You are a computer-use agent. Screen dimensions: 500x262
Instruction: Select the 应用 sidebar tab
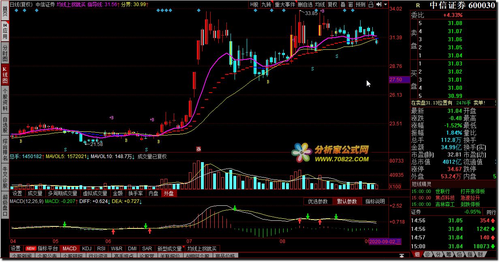click(4, 31)
